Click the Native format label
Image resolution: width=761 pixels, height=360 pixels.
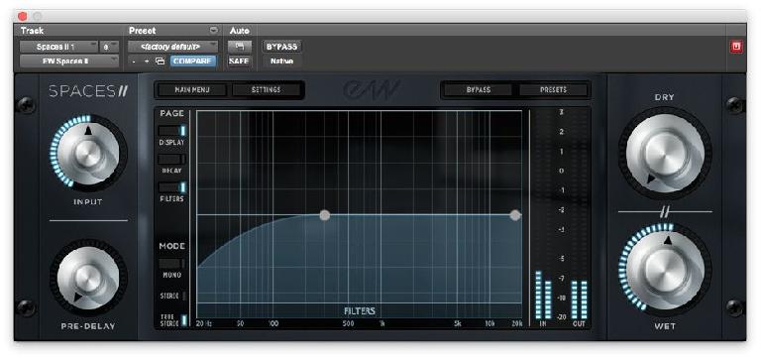tap(282, 61)
